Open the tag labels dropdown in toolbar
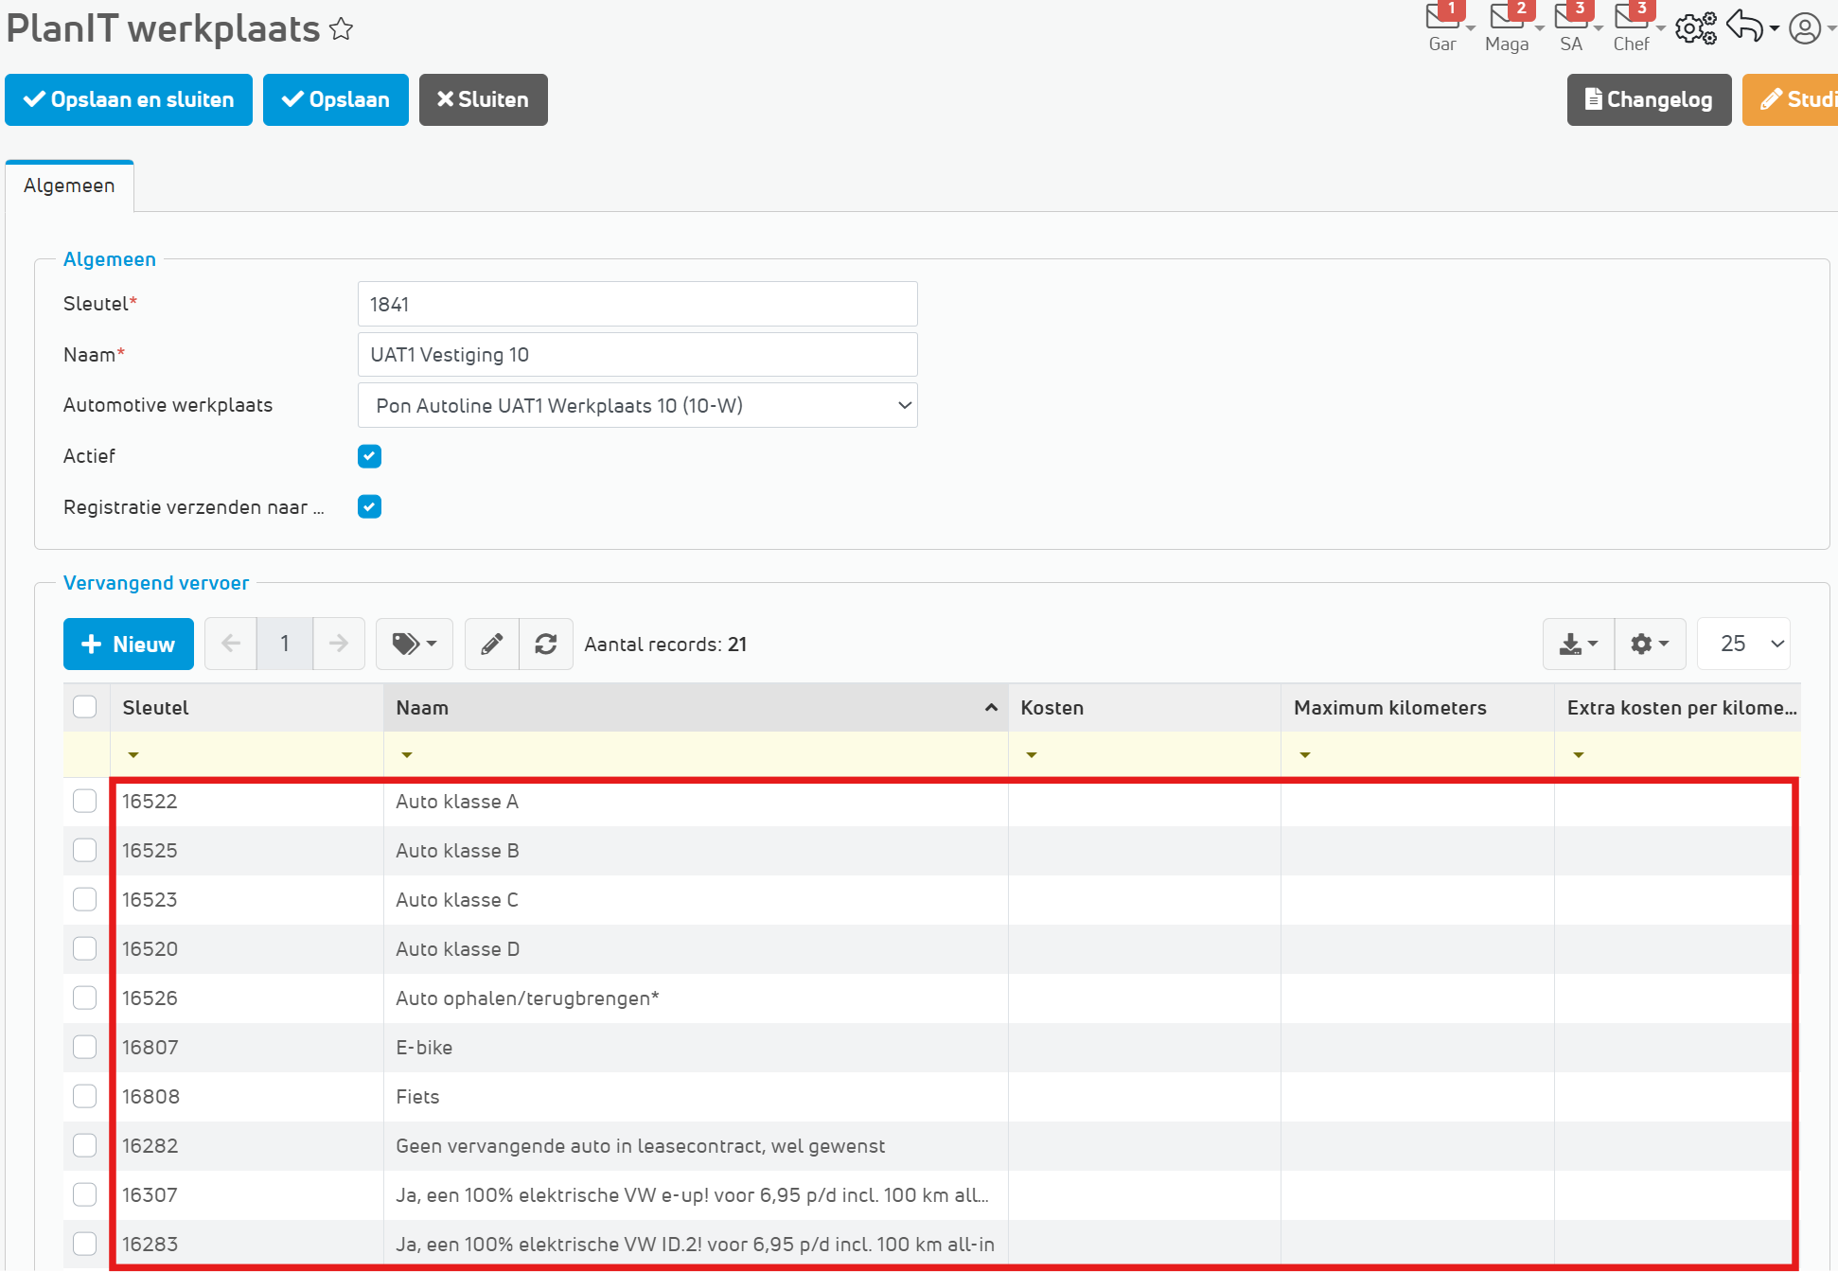 pyautogui.click(x=415, y=645)
